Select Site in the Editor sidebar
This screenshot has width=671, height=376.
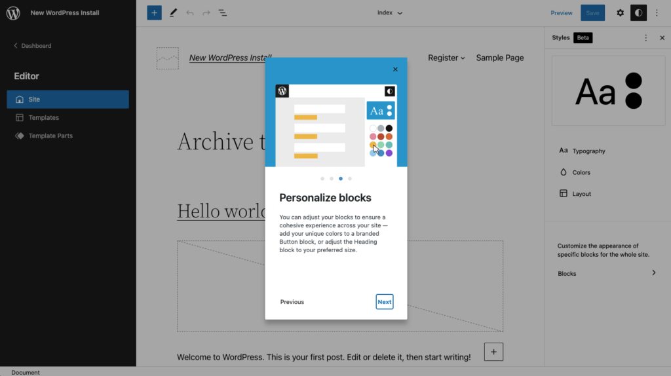click(67, 99)
